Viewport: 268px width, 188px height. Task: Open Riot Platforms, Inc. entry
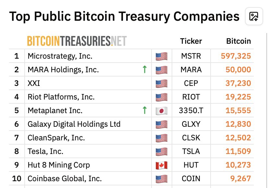(x=61, y=97)
